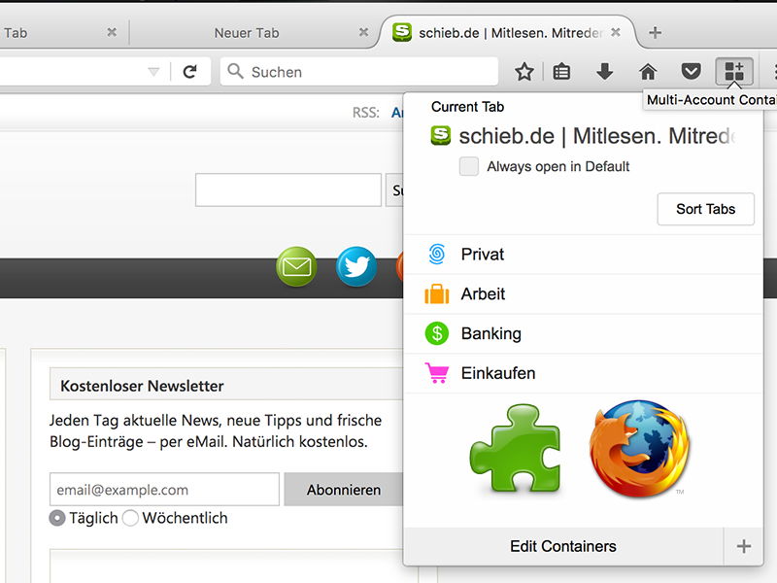Click the orange briefcase Arbeit icon
Viewport: 777px width, 583px height.
[436, 294]
